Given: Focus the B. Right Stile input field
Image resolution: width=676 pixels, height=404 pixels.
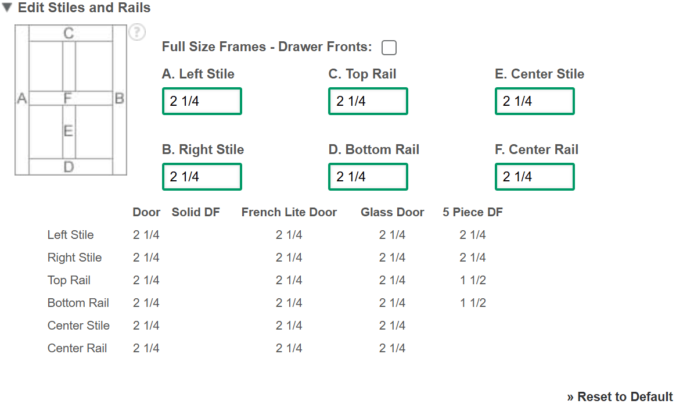Looking at the screenshot, I should coord(202,177).
